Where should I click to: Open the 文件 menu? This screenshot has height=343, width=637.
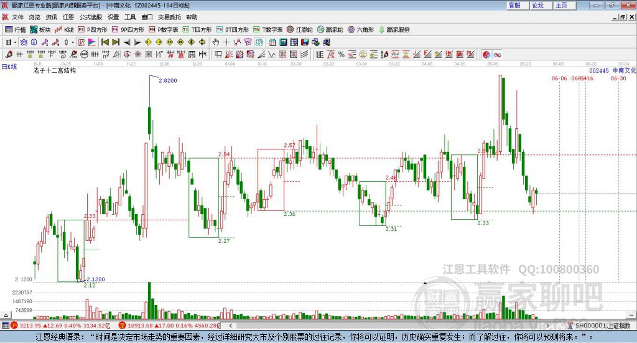click(17, 17)
